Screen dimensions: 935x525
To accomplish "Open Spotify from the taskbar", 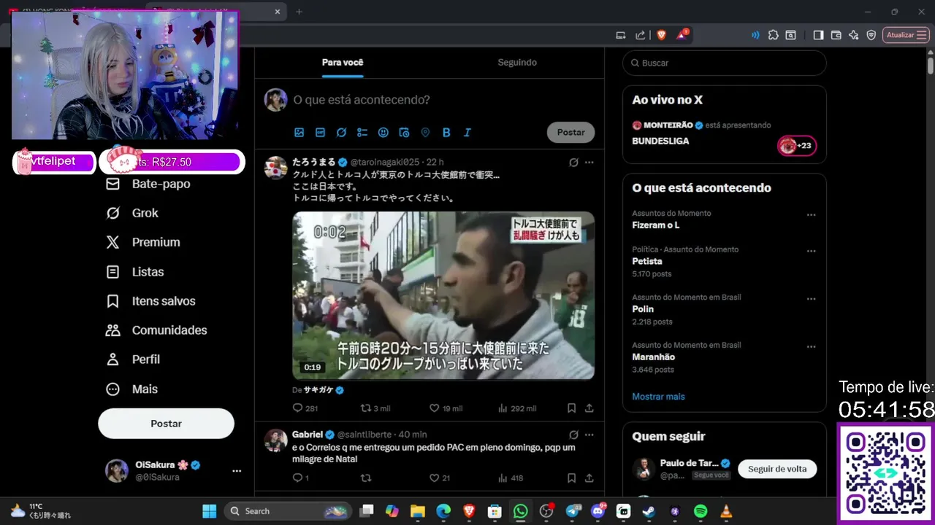I will click(x=700, y=511).
